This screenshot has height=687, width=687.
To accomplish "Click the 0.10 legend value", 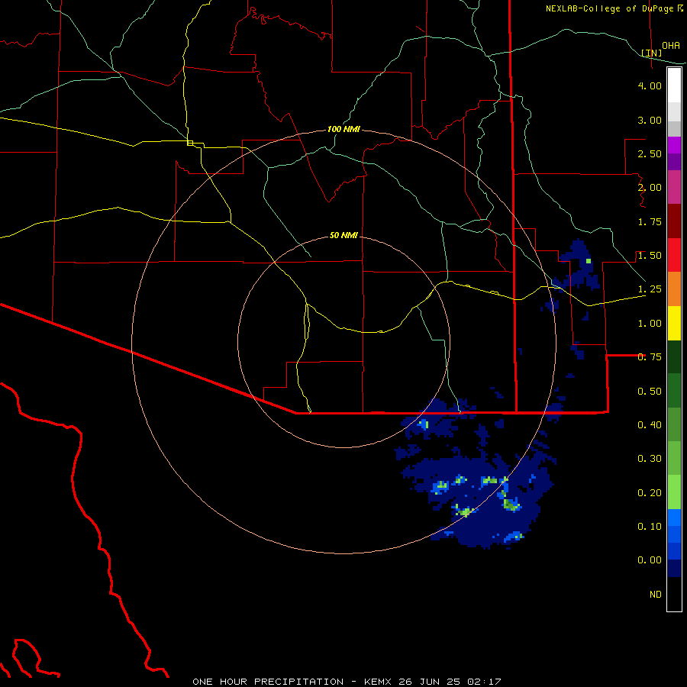I will [650, 526].
